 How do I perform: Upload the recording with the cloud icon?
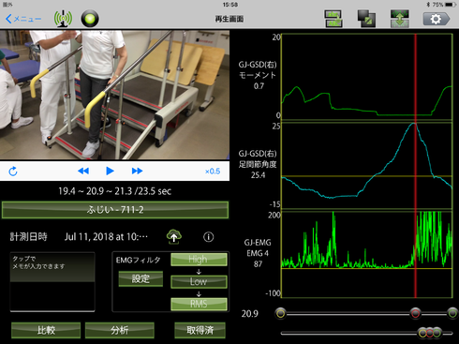174,236
